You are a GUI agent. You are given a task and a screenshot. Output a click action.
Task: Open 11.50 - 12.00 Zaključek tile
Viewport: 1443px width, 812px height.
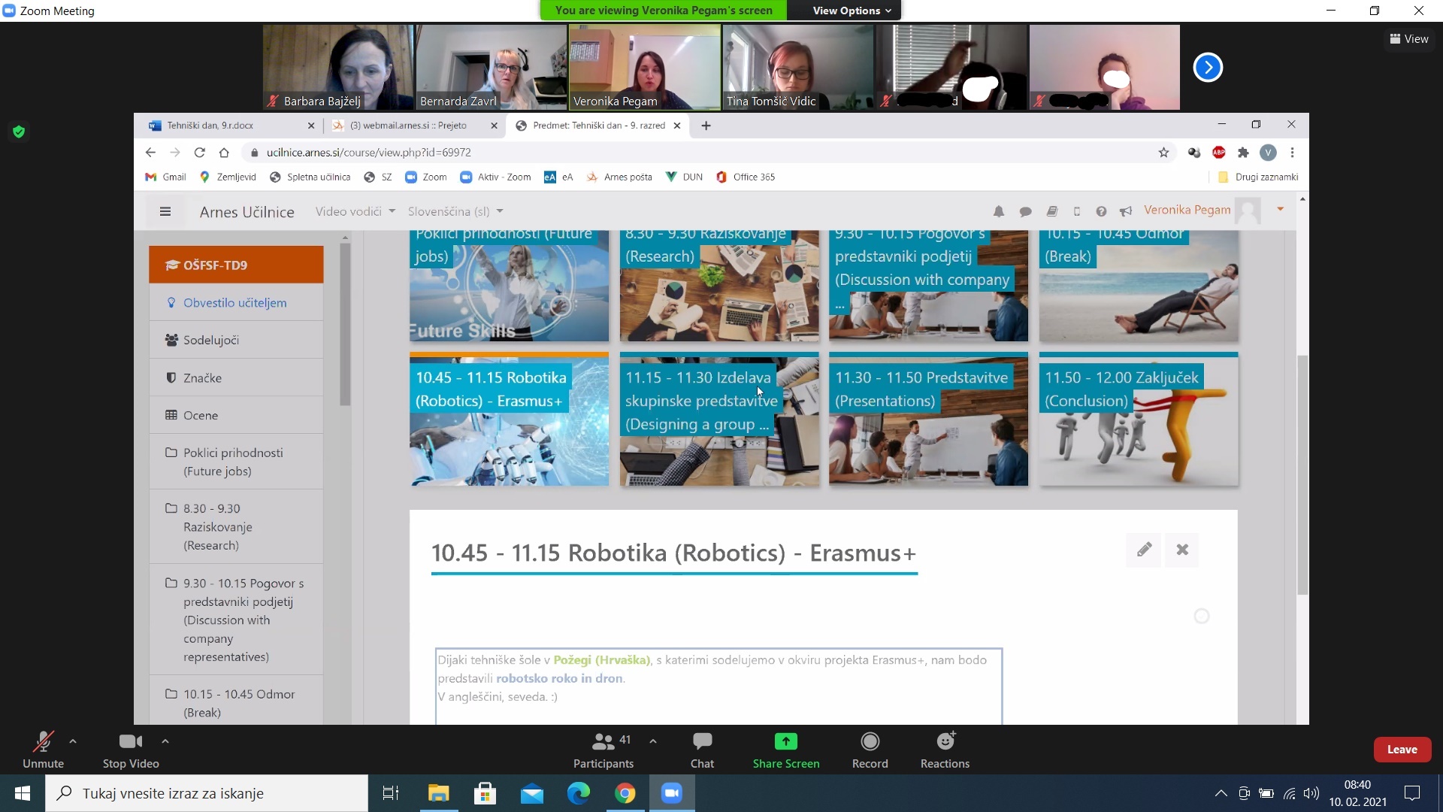[x=1139, y=420]
